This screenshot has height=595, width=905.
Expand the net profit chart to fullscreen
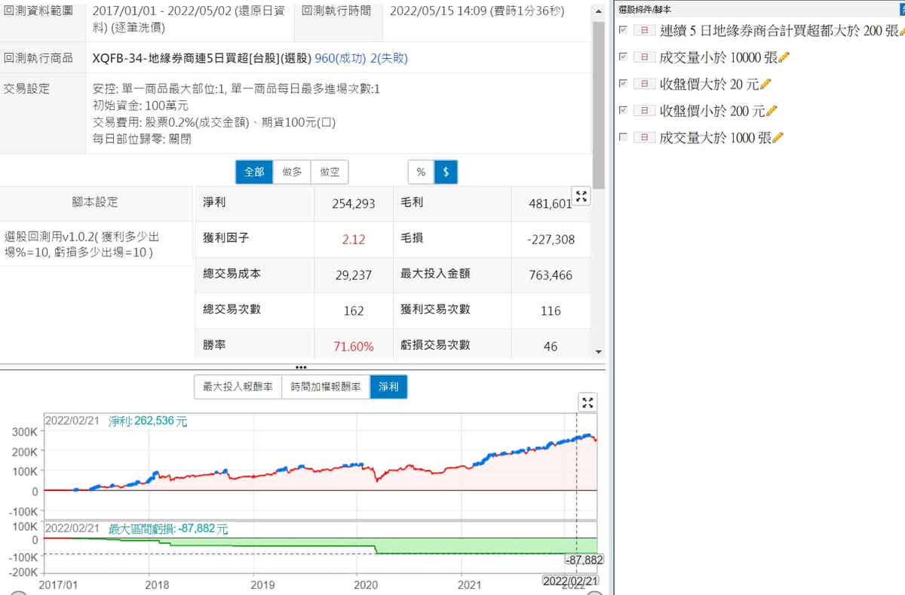(587, 403)
